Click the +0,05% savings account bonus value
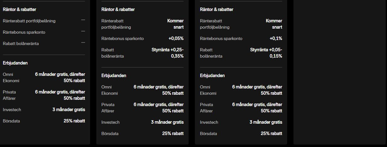The height and width of the screenshot is (147, 387). point(176,39)
